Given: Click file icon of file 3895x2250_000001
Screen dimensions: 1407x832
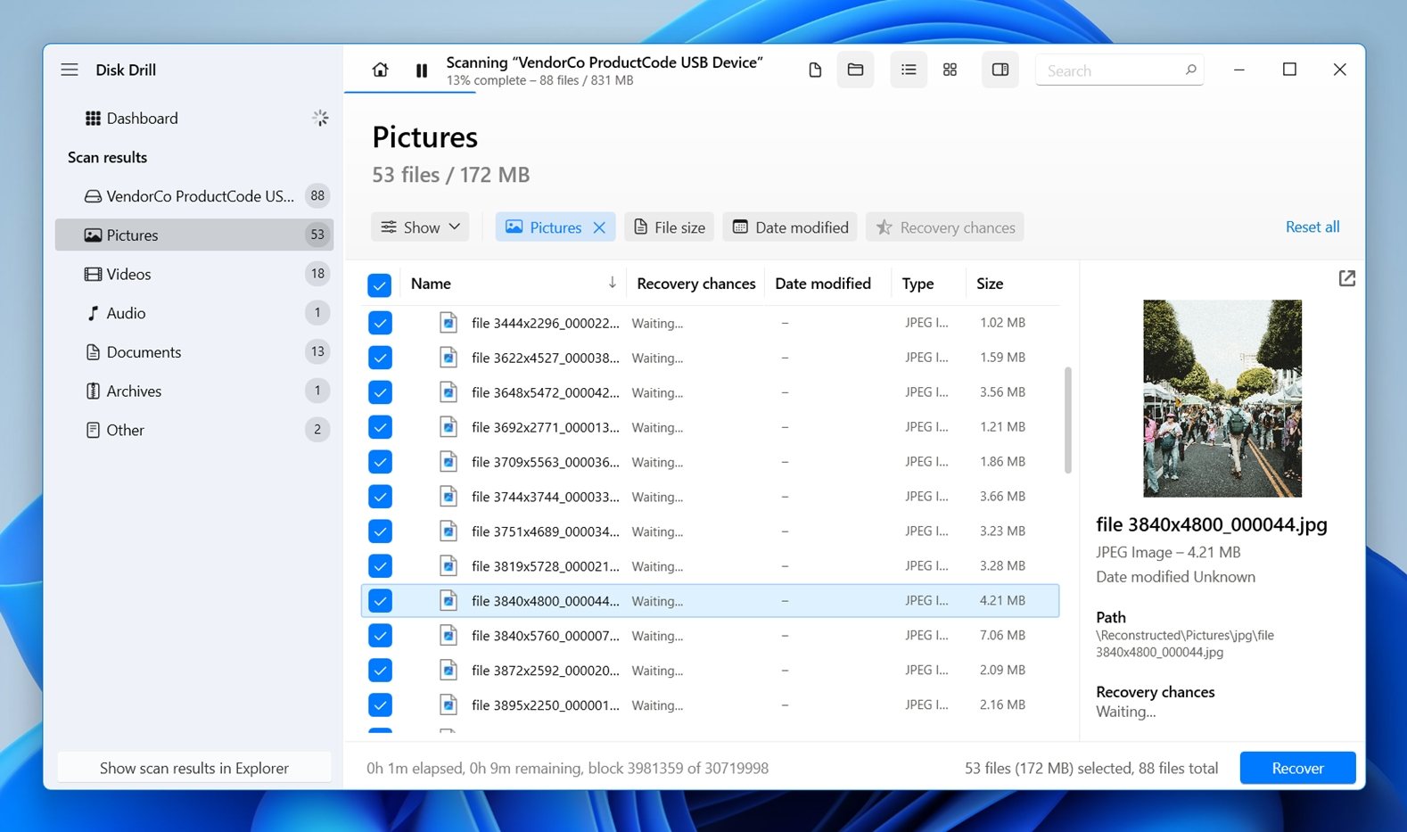Looking at the screenshot, I should [x=448, y=705].
